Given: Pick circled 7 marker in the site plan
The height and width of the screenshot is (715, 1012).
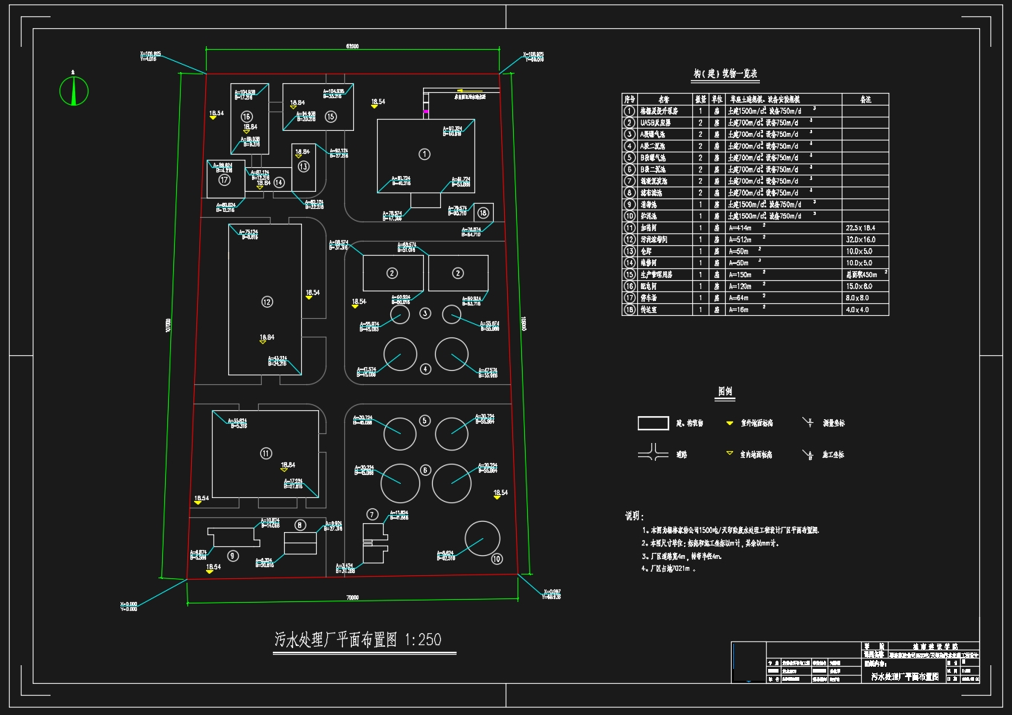Looking at the screenshot, I should [x=373, y=514].
